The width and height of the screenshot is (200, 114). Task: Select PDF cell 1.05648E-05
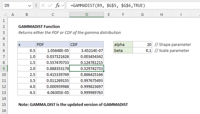(53, 50)
